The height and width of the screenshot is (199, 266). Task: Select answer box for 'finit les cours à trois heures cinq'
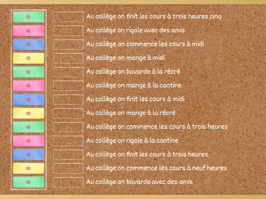click(68, 17)
